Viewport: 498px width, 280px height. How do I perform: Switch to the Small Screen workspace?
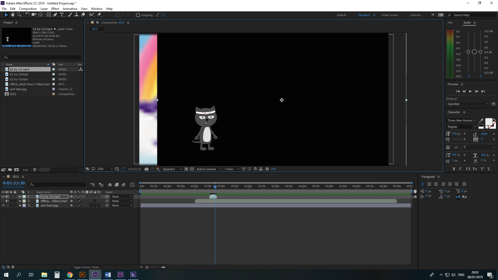(x=389, y=15)
